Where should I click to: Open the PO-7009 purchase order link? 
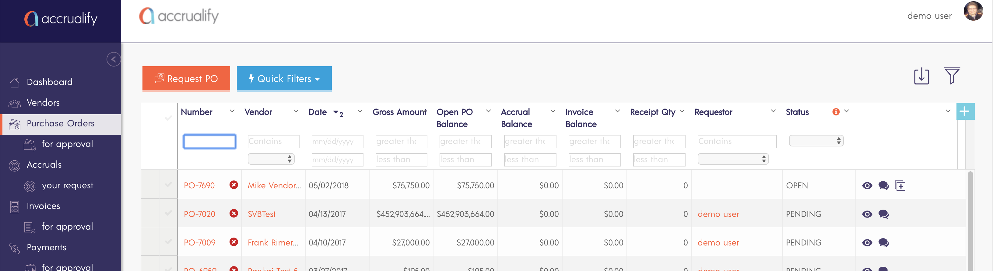tap(199, 243)
